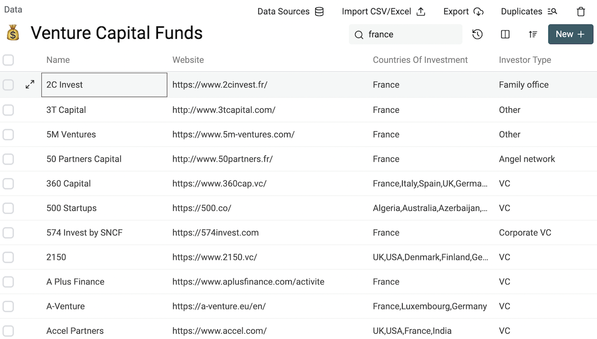Open the 2C Invest website URL
The width and height of the screenshot is (597, 339).
click(220, 84)
